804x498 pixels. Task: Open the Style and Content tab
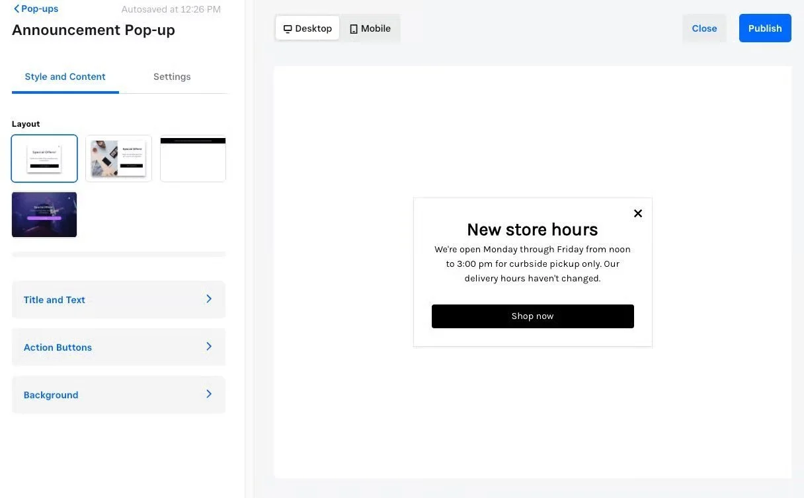pos(65,77)
